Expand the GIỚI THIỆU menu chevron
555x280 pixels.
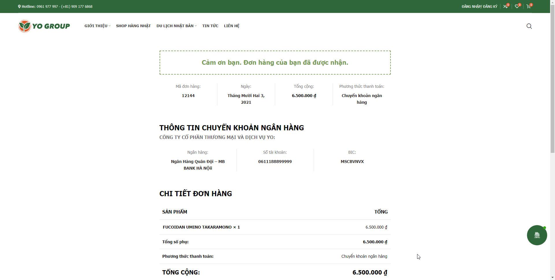[x=110, y=26]
